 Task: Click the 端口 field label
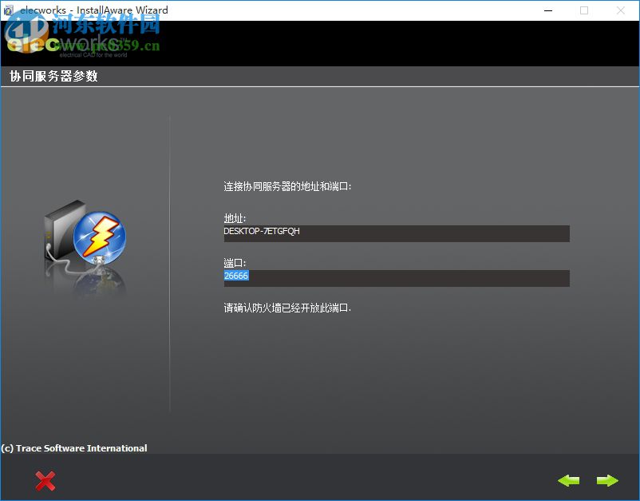click(x=231, y=263)
